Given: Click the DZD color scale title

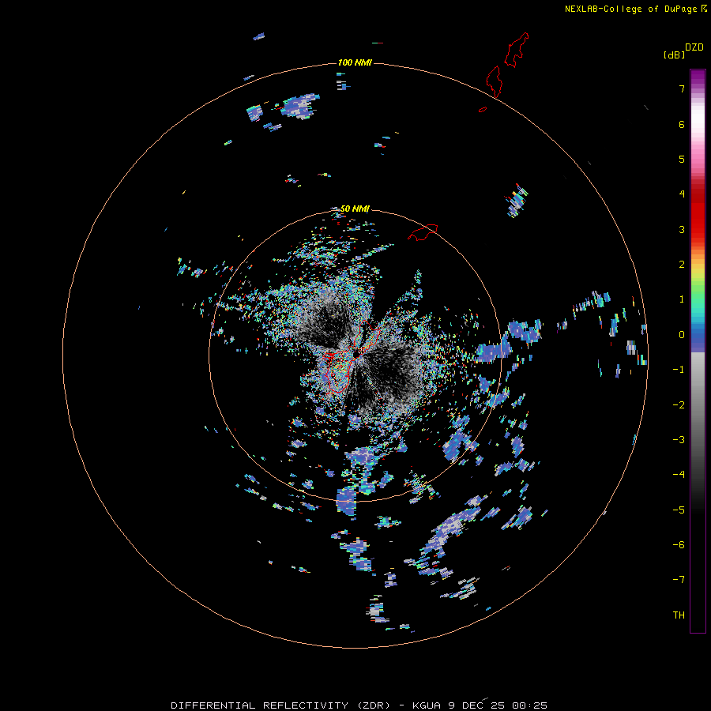Looking at the screenshot, I should [694, 47].
